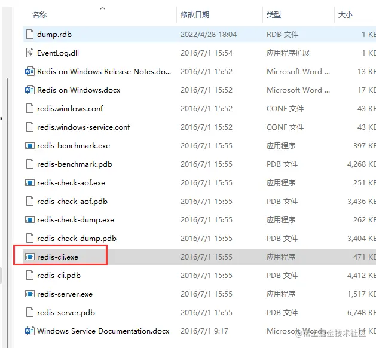The width and height of the screenshot is (376, 348).
Task: Select the file name redis-benchmark.pdb
Action: [75, 164]
